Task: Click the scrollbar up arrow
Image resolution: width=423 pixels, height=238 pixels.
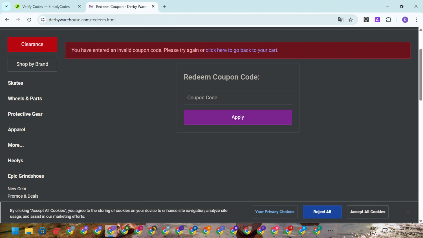Action: click(x=421, y=29)
